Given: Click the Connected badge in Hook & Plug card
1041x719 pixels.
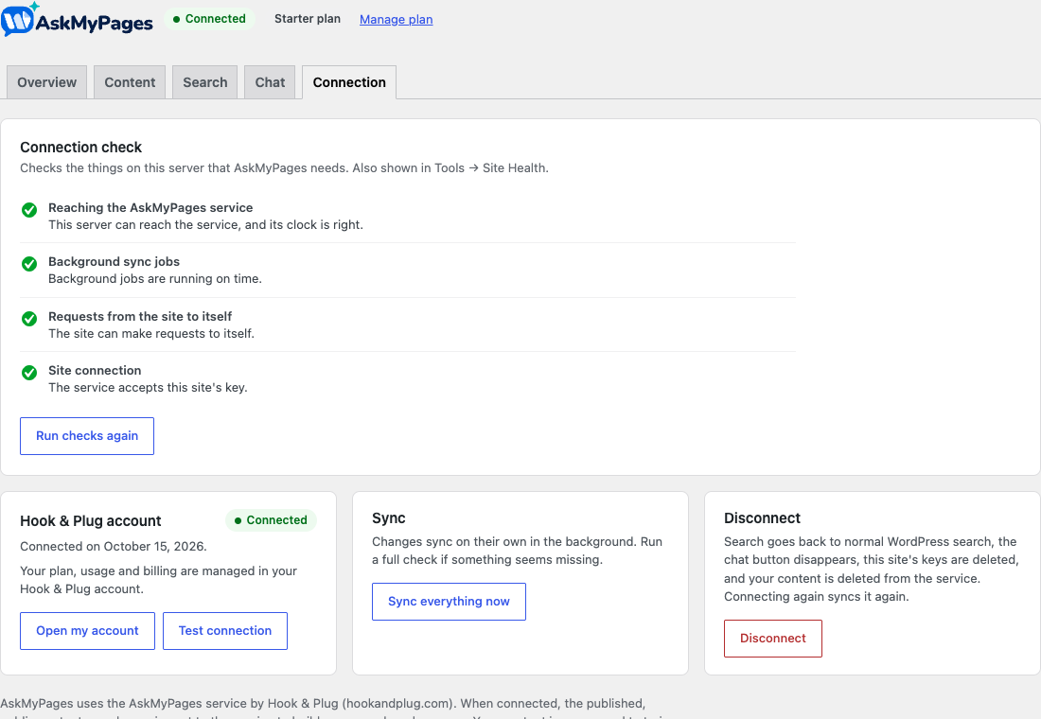Looking at the screenshot, I should coord(271,520).
